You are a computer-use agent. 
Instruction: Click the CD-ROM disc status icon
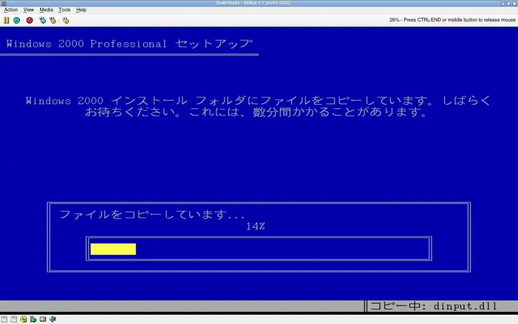point(23,319)
